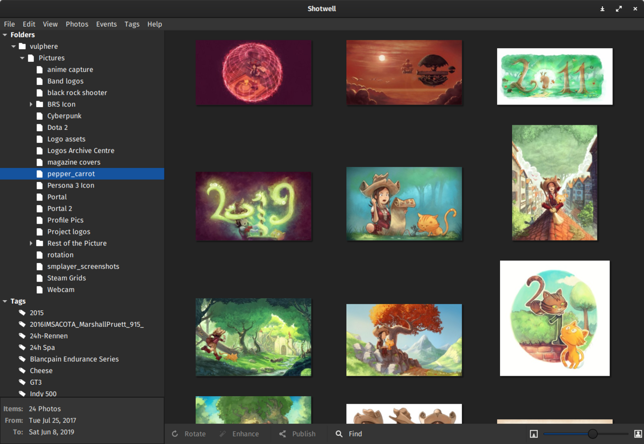Click the Rotate button label
Screen dimensions: 644x444
pyautogui.click(x=195, y=434)
